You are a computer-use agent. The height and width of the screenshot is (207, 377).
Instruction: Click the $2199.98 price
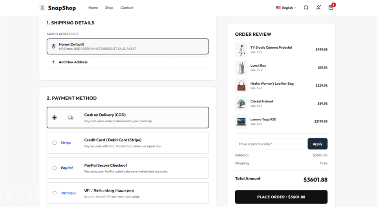[321, 121]
